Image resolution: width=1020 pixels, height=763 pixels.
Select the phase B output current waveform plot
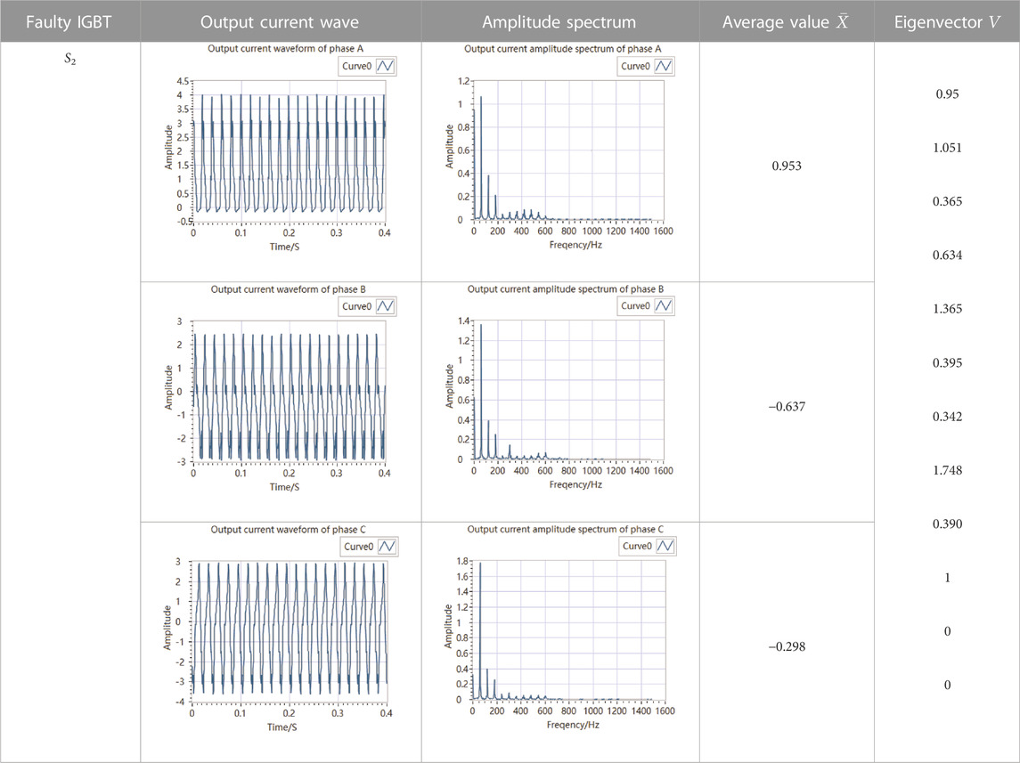coord(289,391)
